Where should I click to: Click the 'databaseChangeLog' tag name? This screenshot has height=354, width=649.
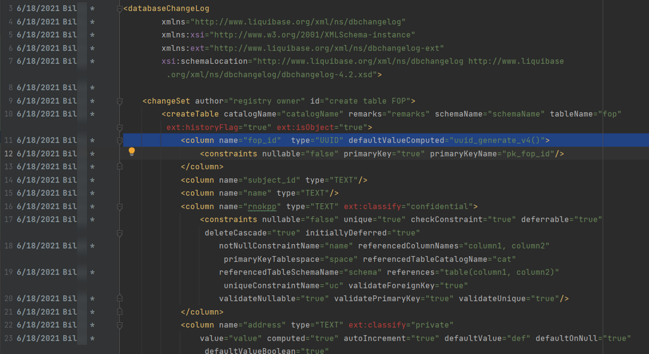coord(169,8)
